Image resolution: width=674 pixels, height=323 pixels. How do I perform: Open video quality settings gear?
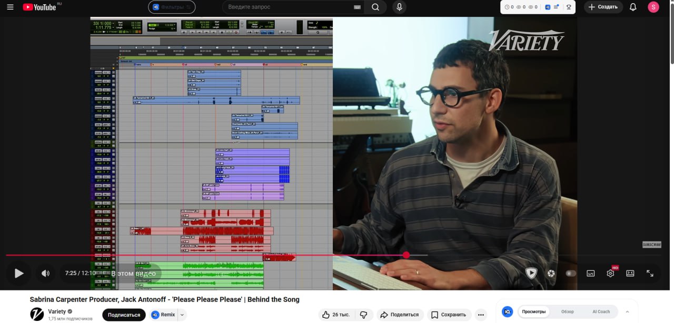610,273
